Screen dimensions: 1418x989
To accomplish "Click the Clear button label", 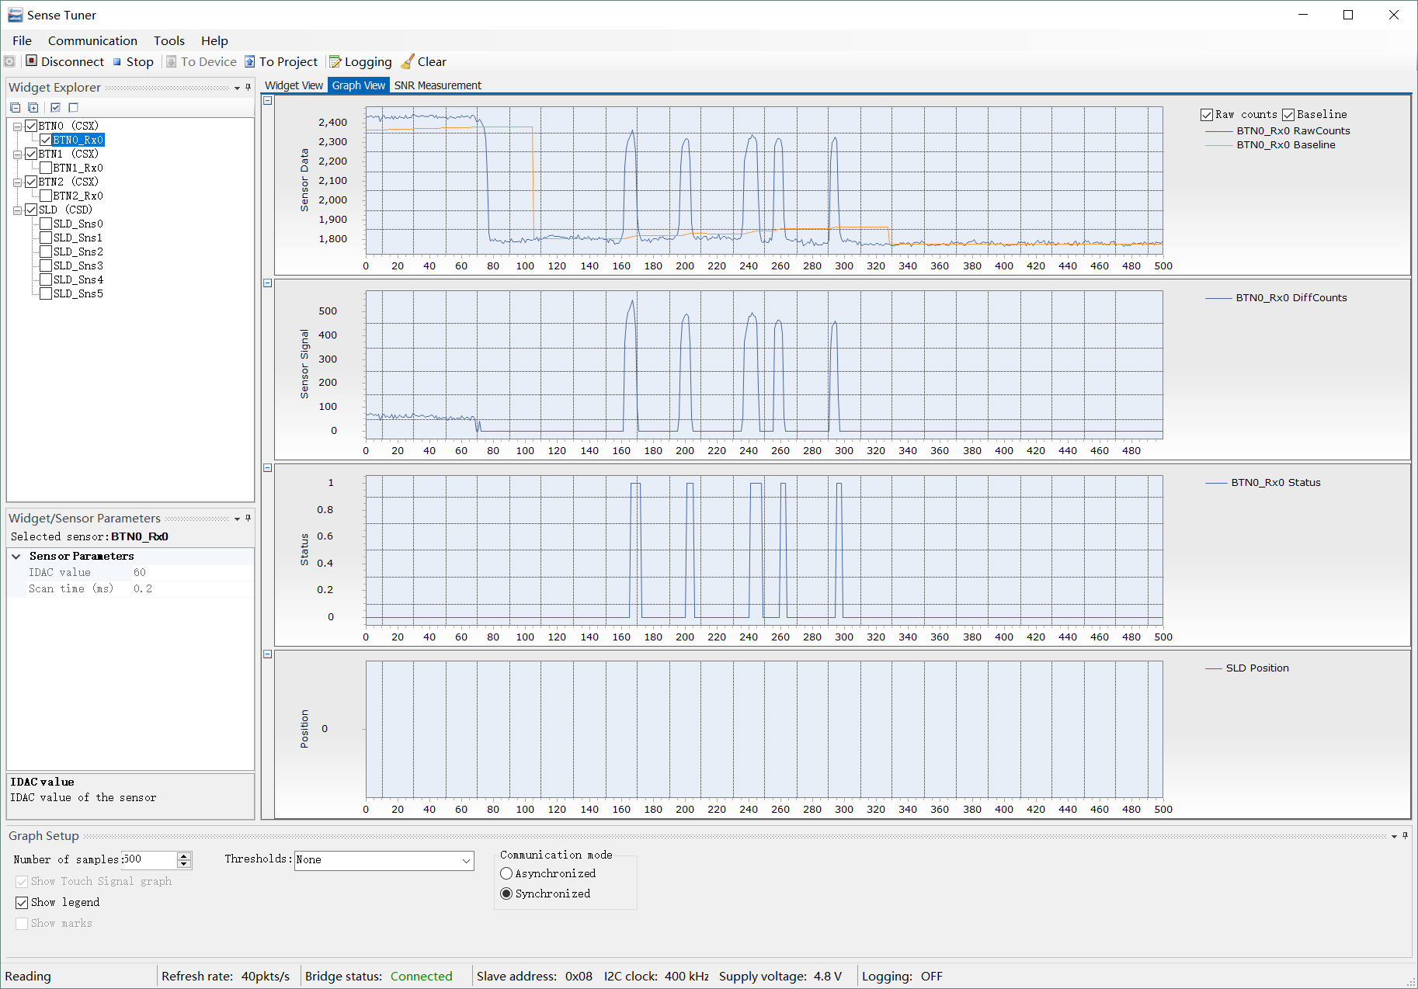I will (x=432, y=61).
